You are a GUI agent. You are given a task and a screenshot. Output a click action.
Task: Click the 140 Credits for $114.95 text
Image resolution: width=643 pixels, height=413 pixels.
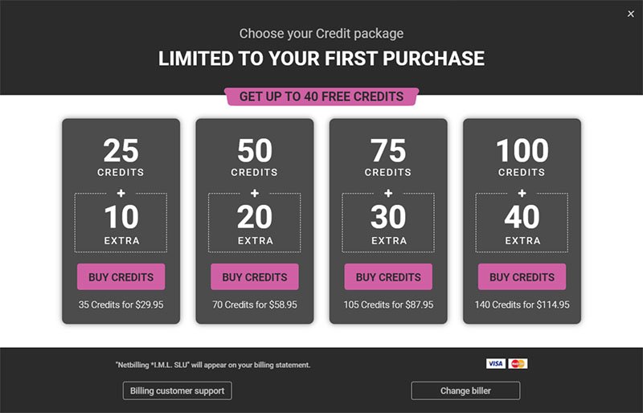click(522, 305)
